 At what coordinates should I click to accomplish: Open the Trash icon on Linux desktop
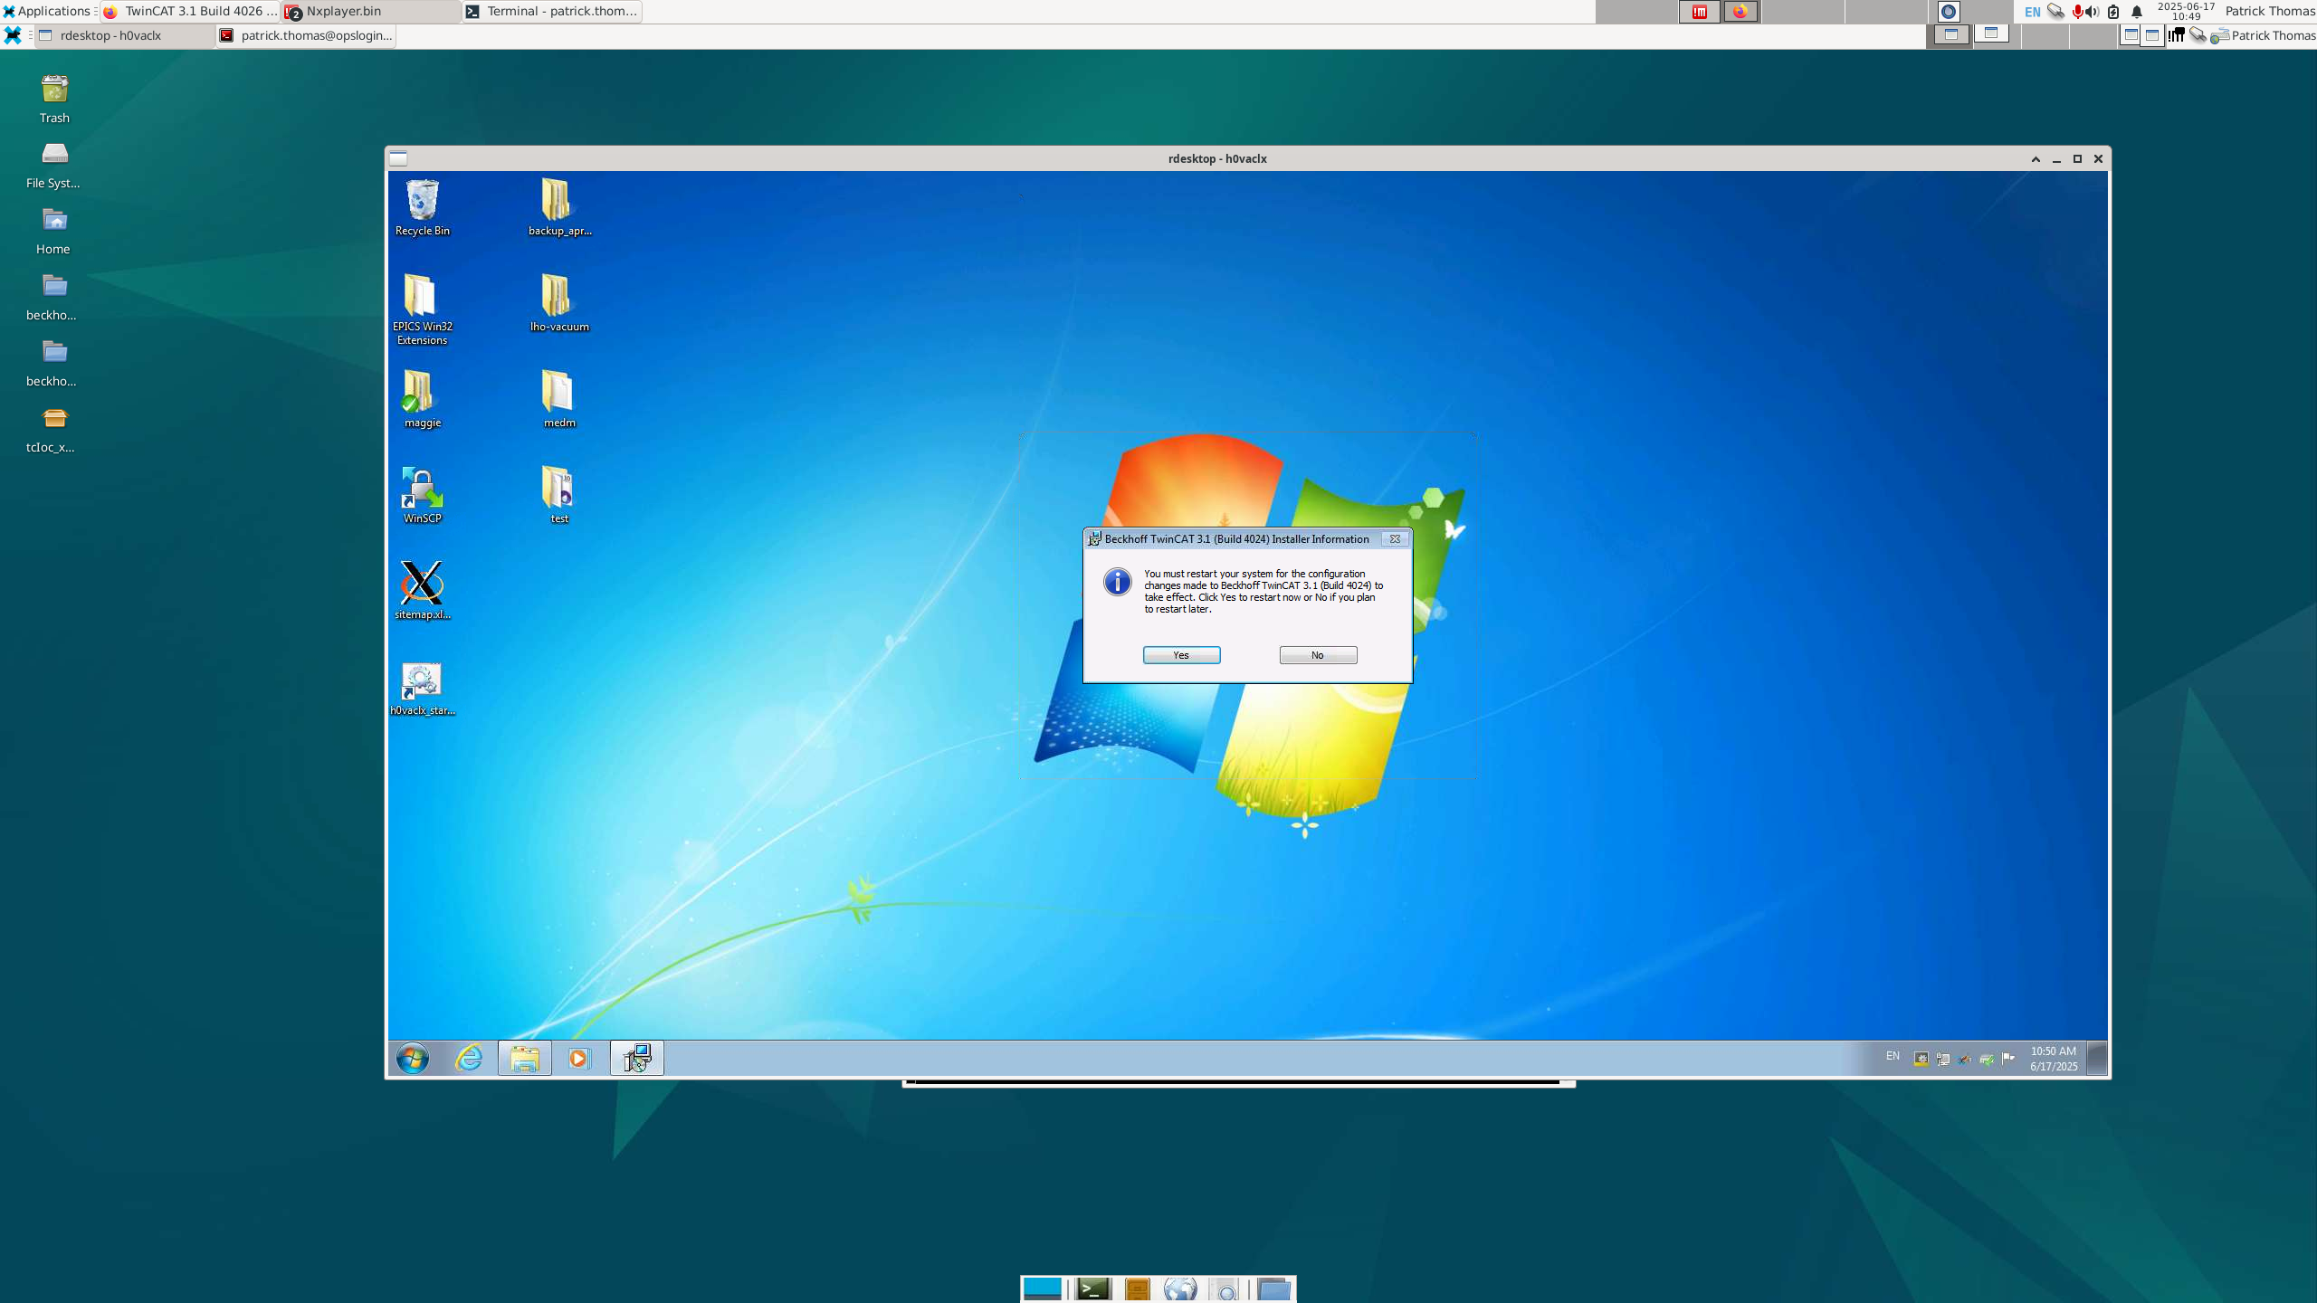pyautogui.click(x=54, y=100)
